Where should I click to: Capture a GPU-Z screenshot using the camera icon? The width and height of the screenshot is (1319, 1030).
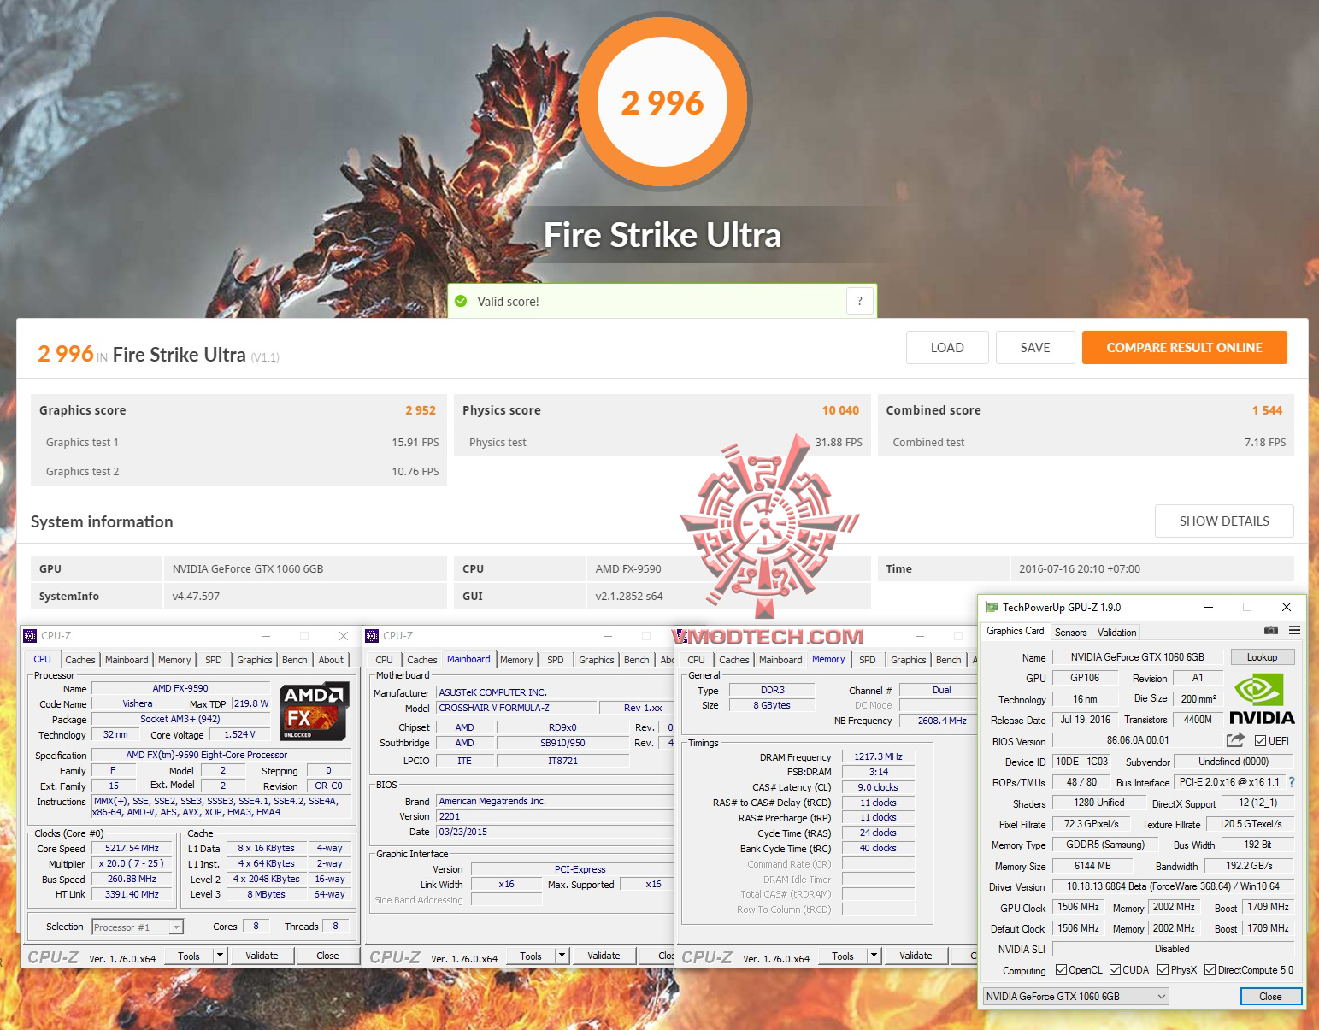click(x=1271, y=631)
